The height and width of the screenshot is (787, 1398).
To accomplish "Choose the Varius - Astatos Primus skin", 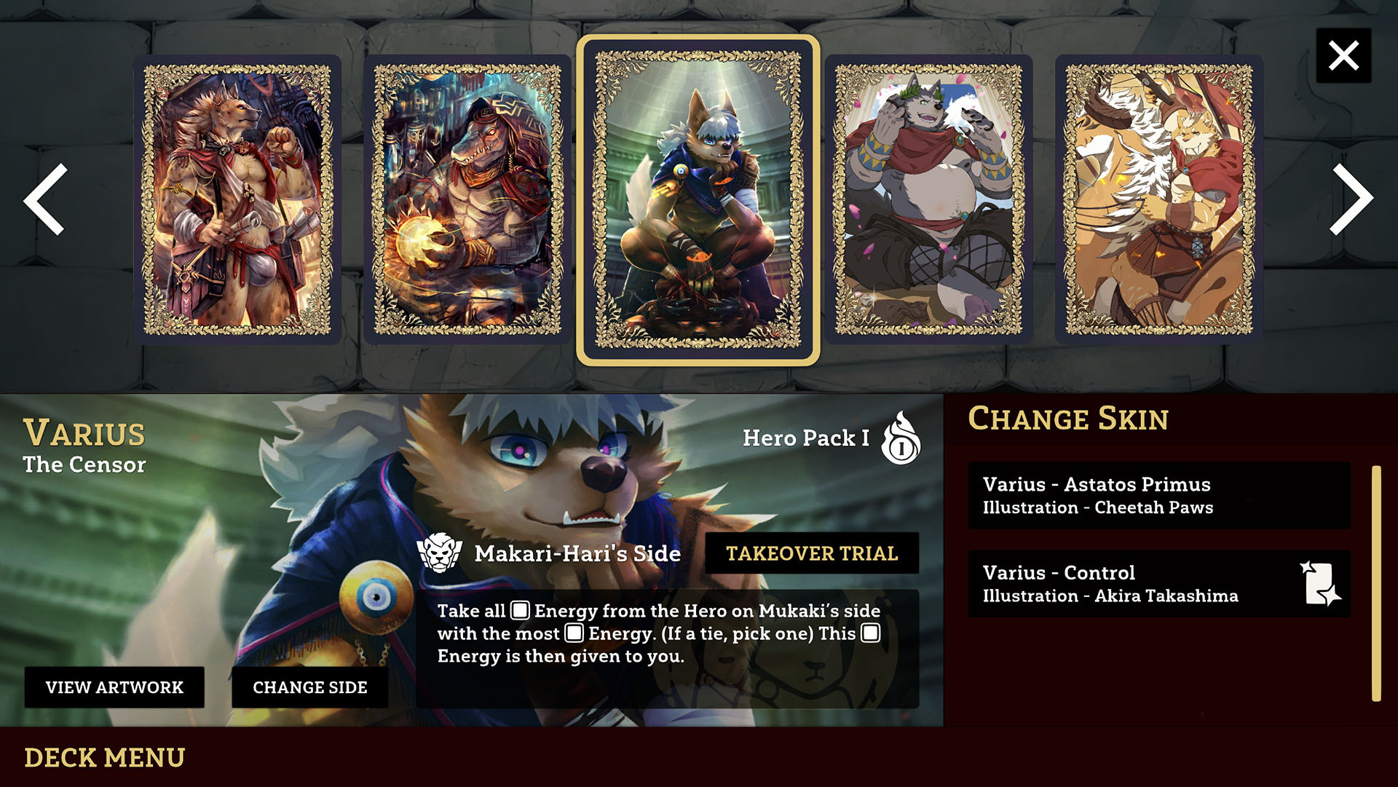I will click(x=1159, y=495).
